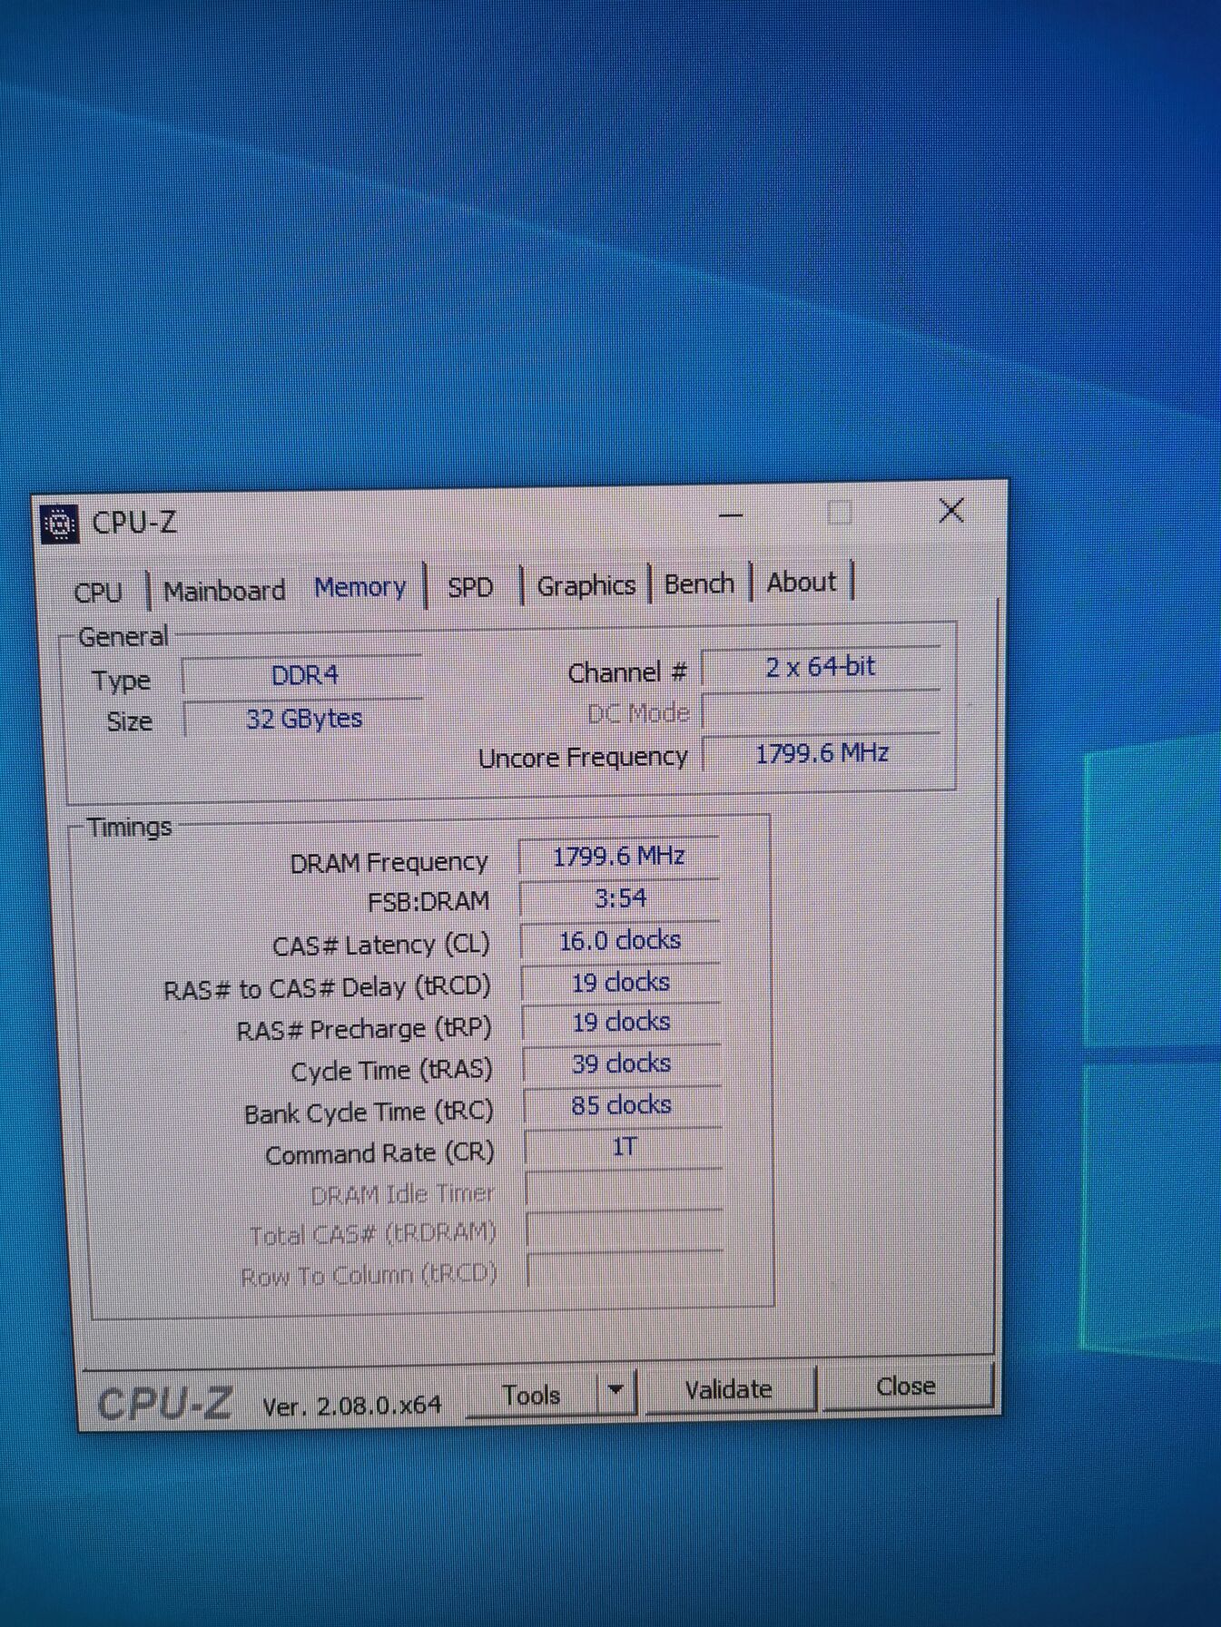
Task: Select the Memory tab
Action: pos(360,587)
